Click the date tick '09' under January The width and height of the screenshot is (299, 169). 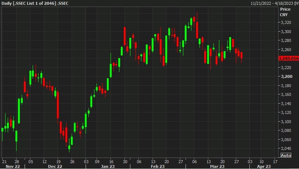(97, 162)
